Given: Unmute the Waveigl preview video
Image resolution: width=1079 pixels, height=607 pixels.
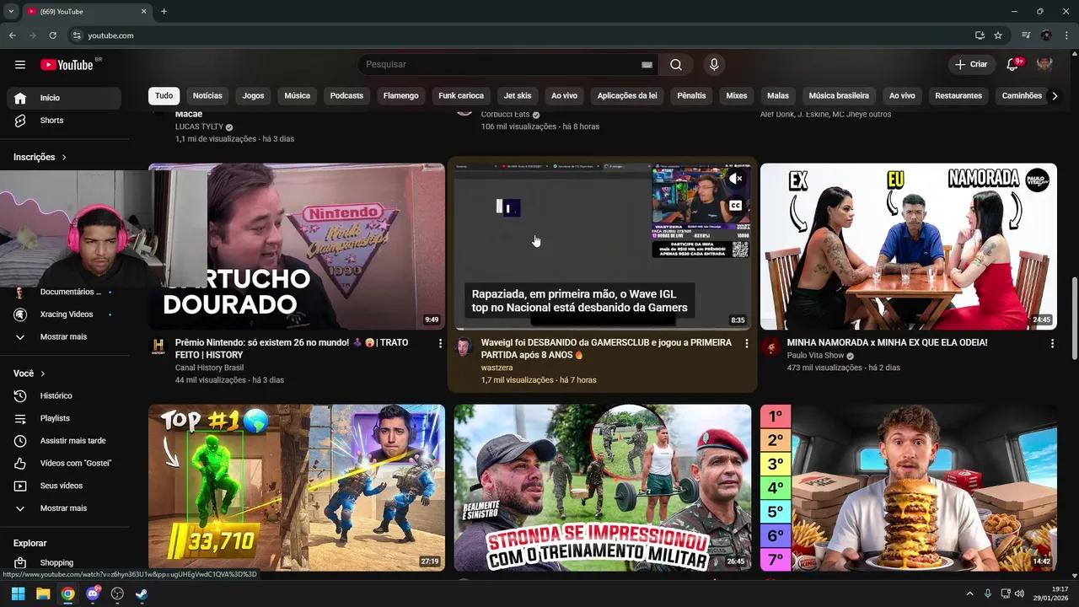Looking at the screenshot, I should [x=736, y=179].
